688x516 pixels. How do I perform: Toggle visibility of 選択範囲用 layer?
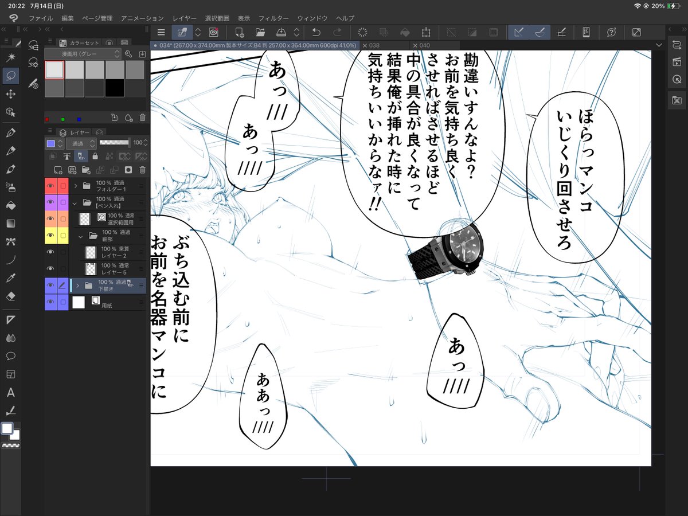(50, 218)
